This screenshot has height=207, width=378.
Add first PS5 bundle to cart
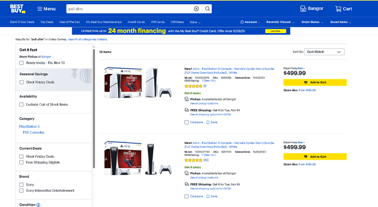315,82
